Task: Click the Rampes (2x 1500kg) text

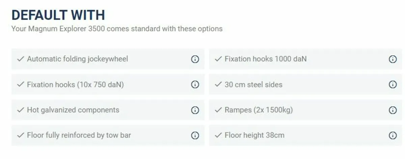Action: tap(259, 110)
